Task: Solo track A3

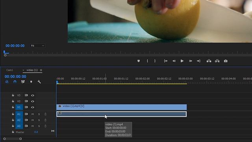Action: coord(39,126)
